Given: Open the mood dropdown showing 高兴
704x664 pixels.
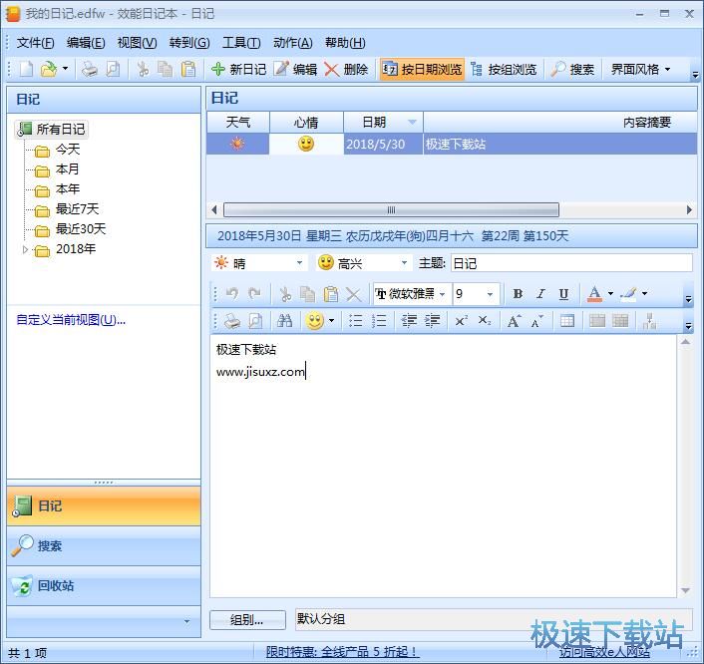Looking at the screenshot, I should [x=404, y=263].
